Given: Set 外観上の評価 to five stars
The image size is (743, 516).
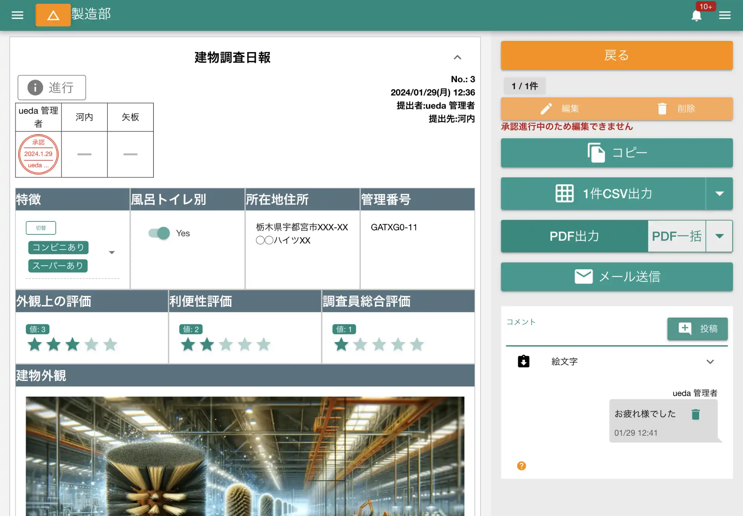Looking at the screenshot, I should pyautogui.click(x=110, y=345).
